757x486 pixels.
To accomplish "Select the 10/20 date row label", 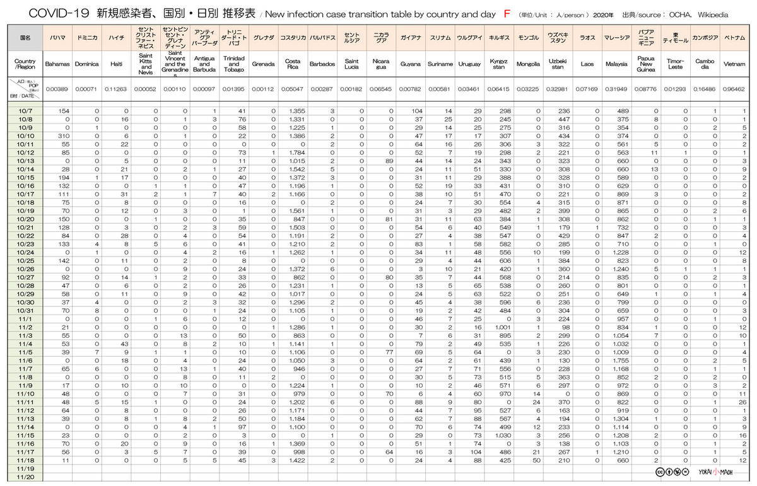I will pos(26,218).
